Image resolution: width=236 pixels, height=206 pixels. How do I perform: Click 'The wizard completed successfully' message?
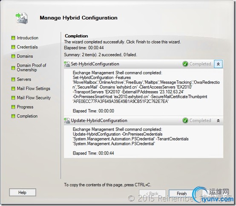[x=122, y=42]
